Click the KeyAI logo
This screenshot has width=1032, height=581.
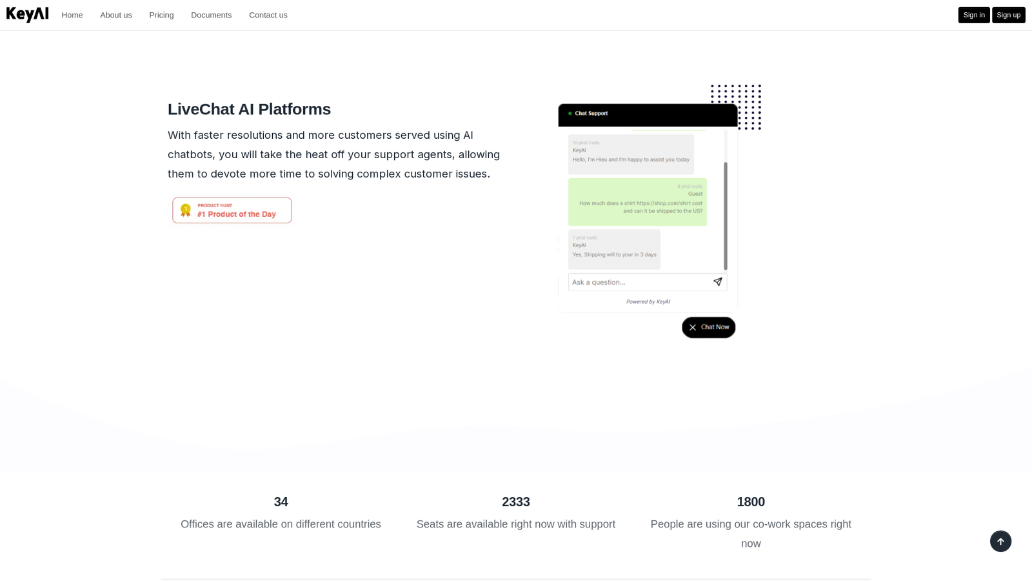point(27,15)
